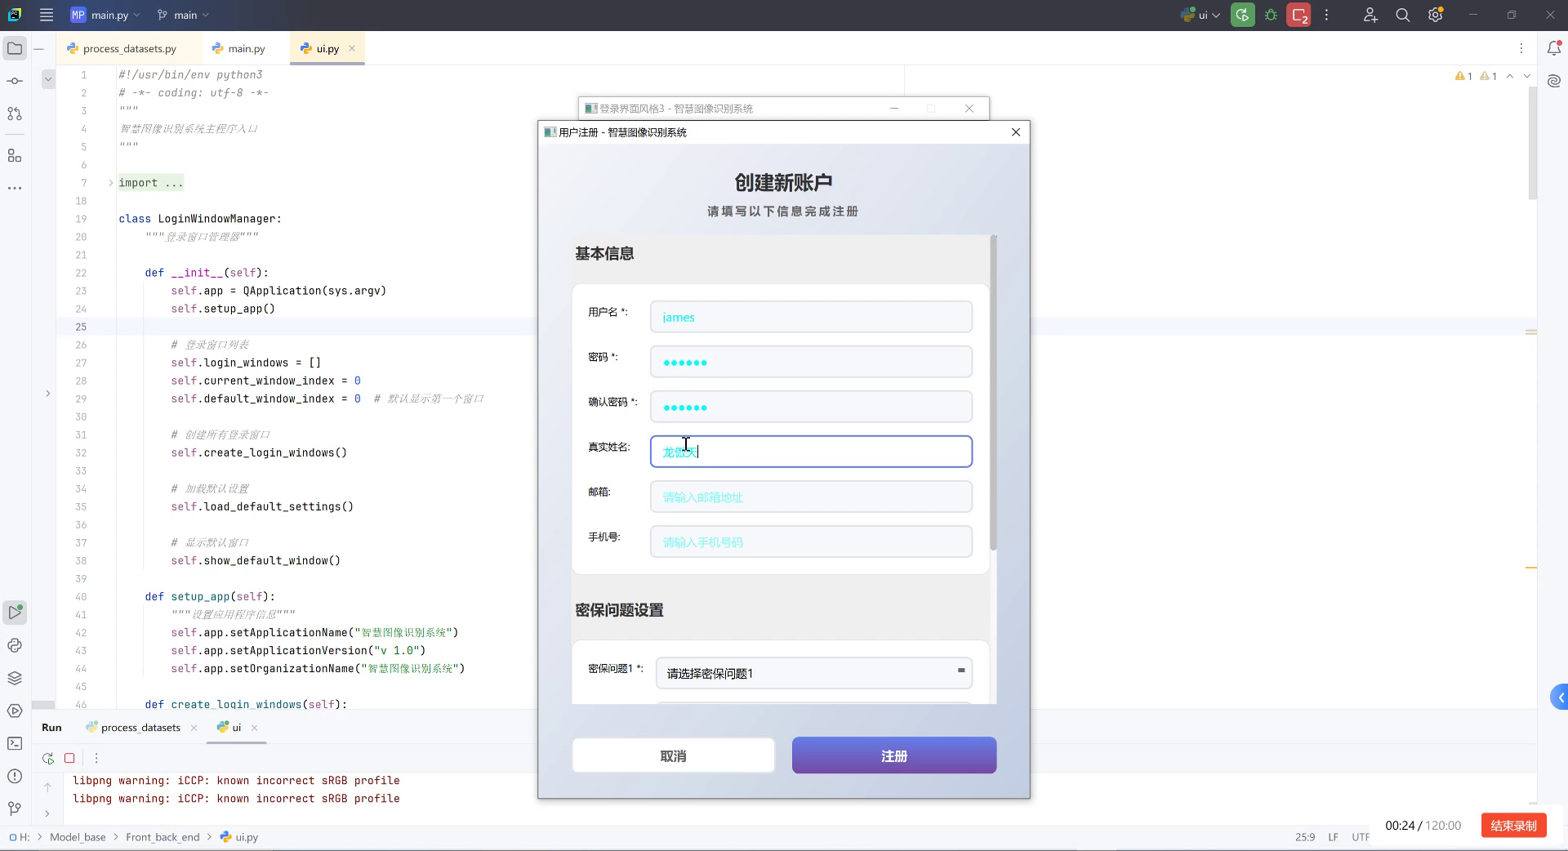Invite a collaborator via Code With Me
The image size is (1568, 851).
coord(1370,15)
